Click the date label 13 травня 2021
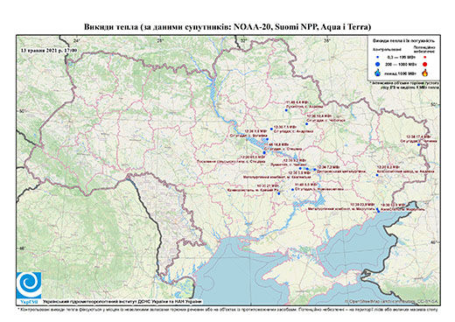 click(x=49, y=50)
